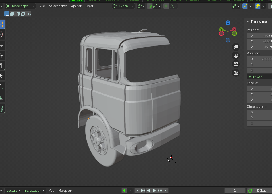
Task: Click the hand pan view icon
Action: 236,55
